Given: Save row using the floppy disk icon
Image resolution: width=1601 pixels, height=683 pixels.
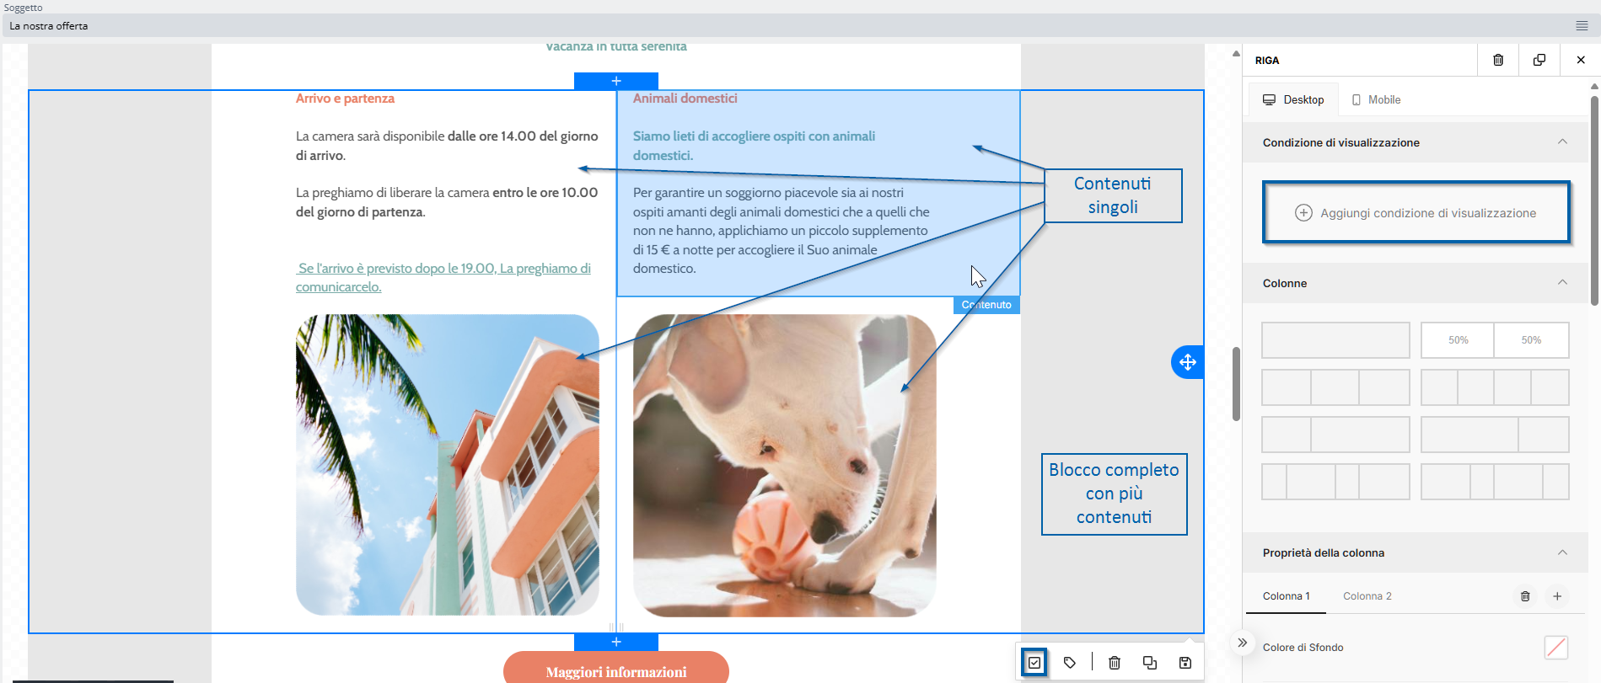Looking at the screenshot, I should pyautogui.click(x=1185, y=663).
